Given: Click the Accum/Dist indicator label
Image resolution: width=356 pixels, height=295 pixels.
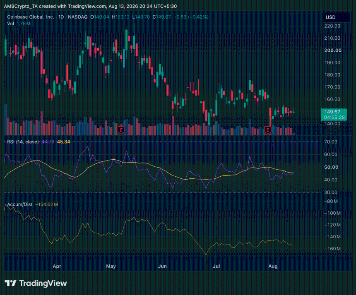Looking at the screenshot, I should pyautogui.click(x=20, y=204).
